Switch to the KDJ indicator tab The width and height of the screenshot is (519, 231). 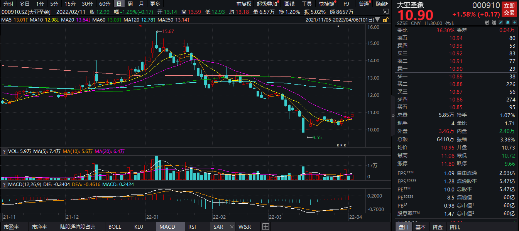[x=139, y=227]
